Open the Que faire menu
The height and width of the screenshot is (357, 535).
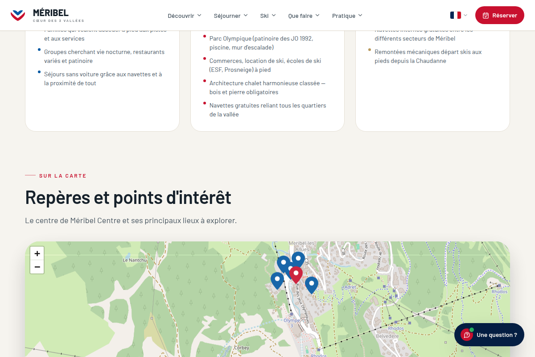304,16
